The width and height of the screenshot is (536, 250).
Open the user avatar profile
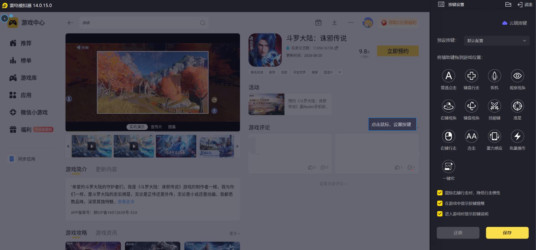coord(368,22)
